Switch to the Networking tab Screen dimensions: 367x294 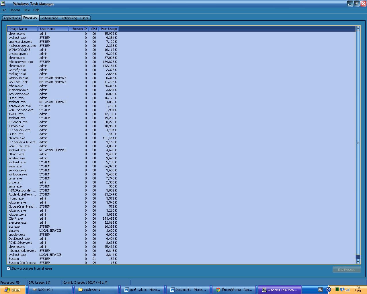pos(69,18)
